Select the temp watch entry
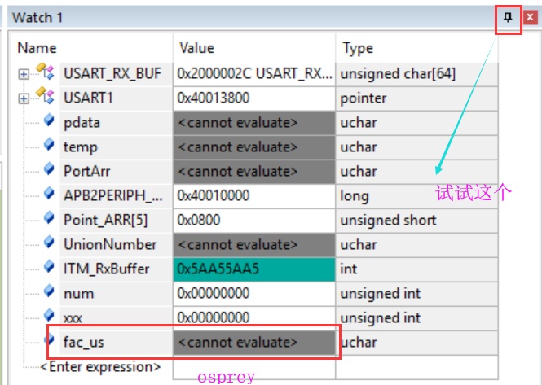This screenshot has height=385, width=542. 116,147
